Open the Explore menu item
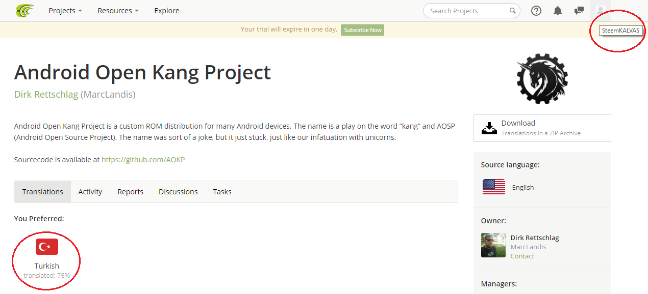This screenshot has width=648, height=294. (x=167, y=11)
